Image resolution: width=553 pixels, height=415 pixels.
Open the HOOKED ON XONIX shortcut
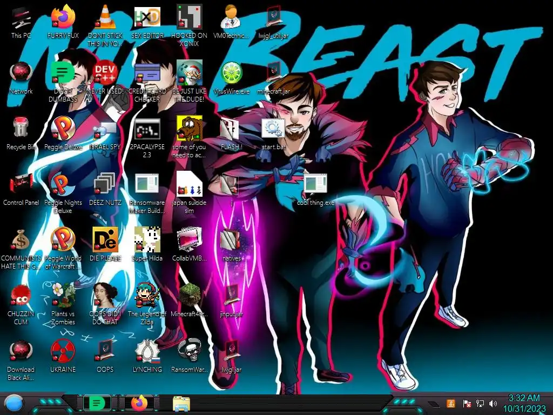(189, 17)
